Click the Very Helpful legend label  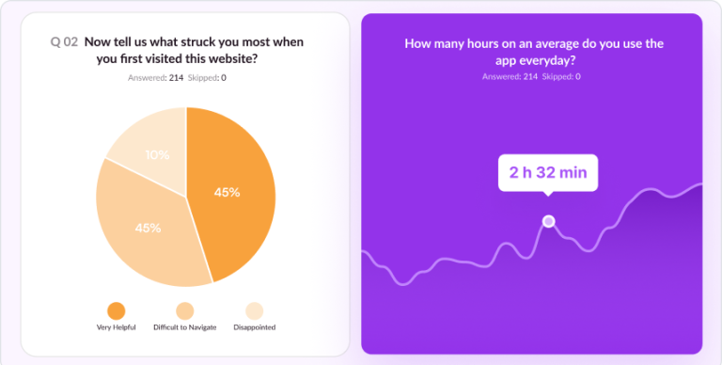[116, 327]
